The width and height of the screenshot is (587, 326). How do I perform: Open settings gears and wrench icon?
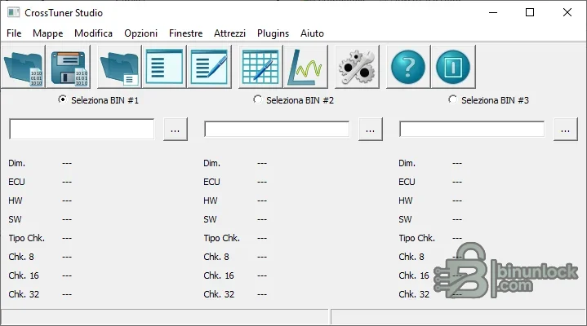[x=357, y=67]
